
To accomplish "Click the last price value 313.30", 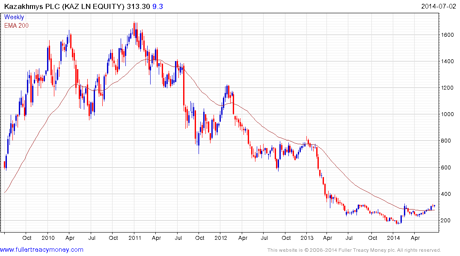I will point(138,6).
